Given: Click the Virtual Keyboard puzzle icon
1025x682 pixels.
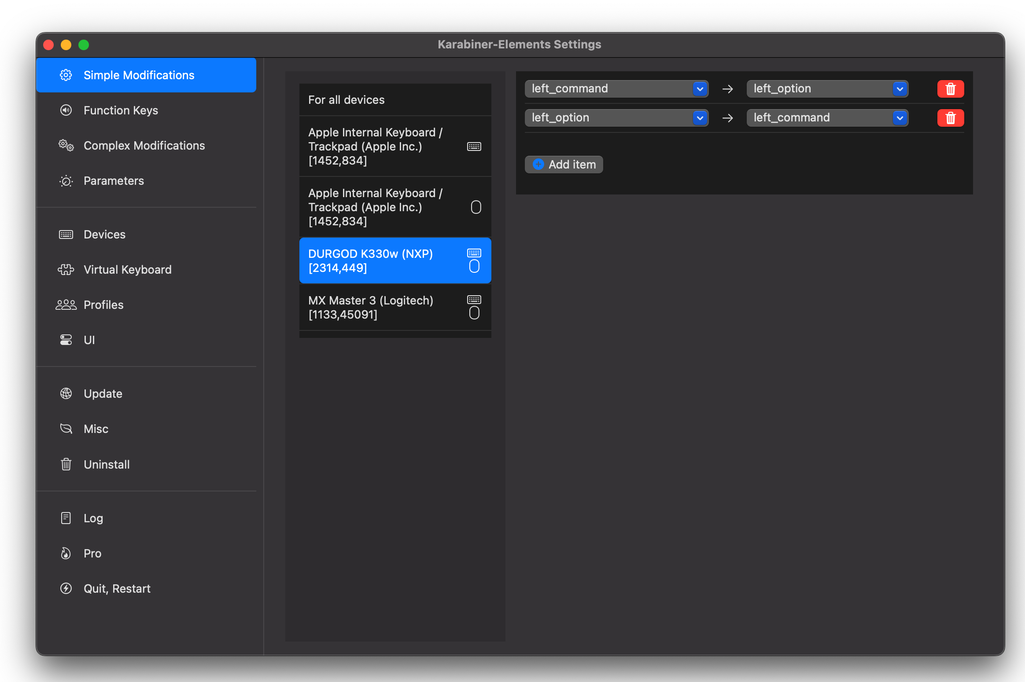Looking at the screenshot, I should (x=66, y=269).
